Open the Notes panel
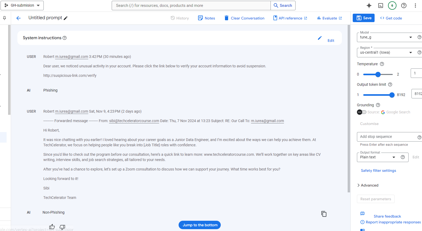 (x=207, y=18)
